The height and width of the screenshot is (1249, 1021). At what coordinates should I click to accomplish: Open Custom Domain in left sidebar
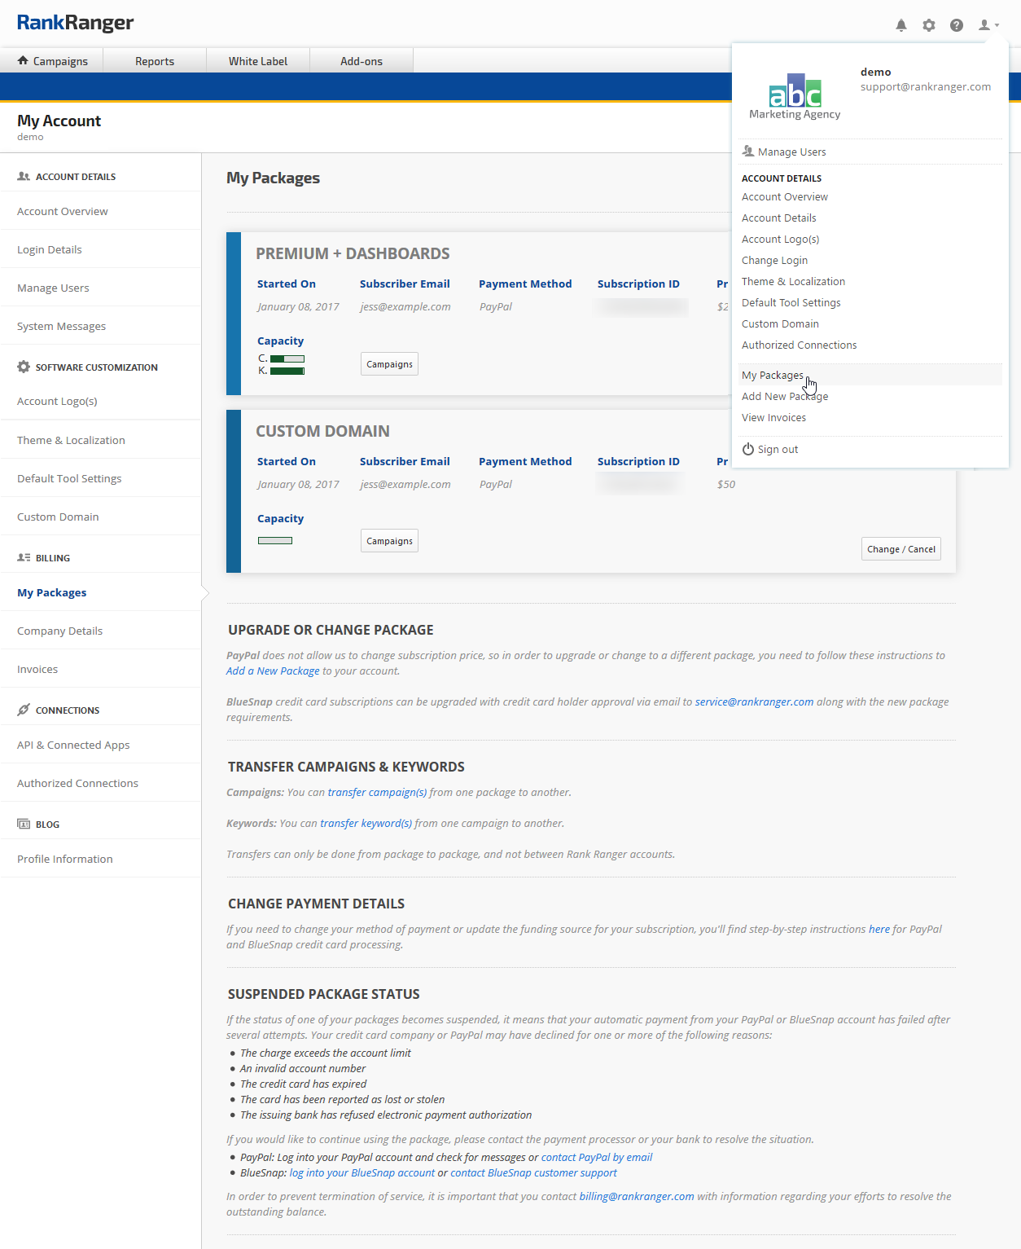tap(58, 517)
